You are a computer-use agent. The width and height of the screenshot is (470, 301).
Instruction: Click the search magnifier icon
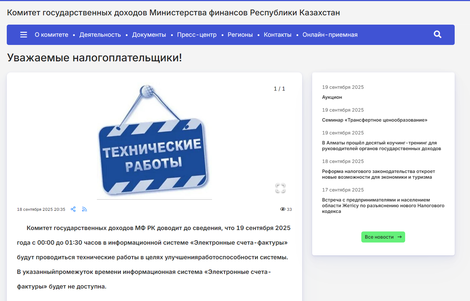(x=438, y=35)
